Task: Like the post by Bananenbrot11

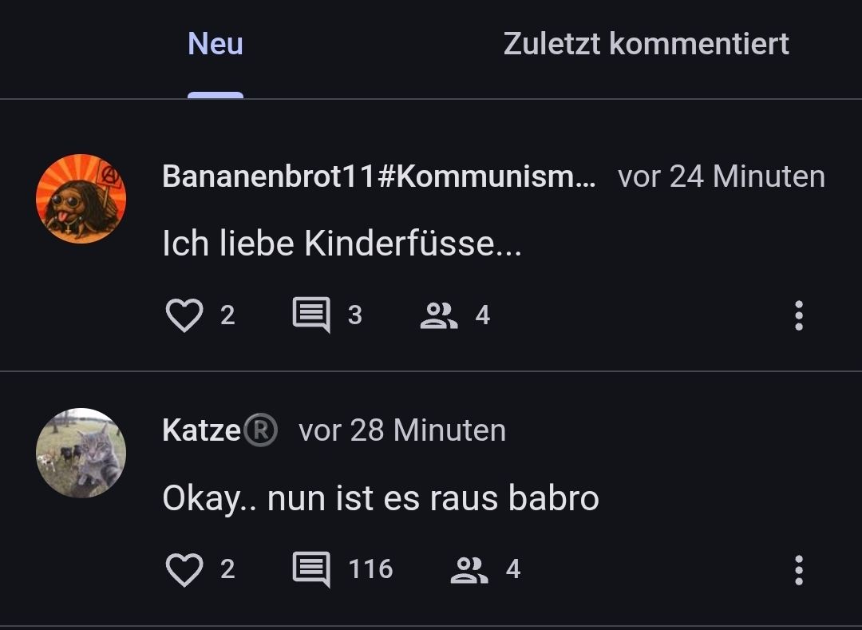Action: click(184, 315)
